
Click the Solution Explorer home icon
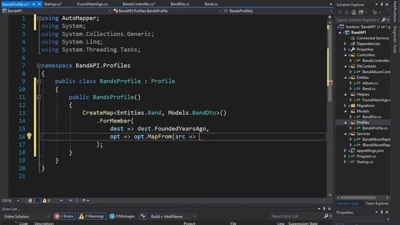(354, 12)
